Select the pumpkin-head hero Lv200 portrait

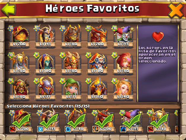click(19, 36)
